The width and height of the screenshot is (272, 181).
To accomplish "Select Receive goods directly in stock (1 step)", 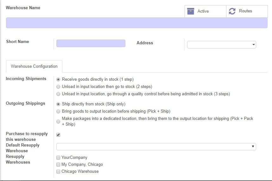I will [x=58, y=79].
